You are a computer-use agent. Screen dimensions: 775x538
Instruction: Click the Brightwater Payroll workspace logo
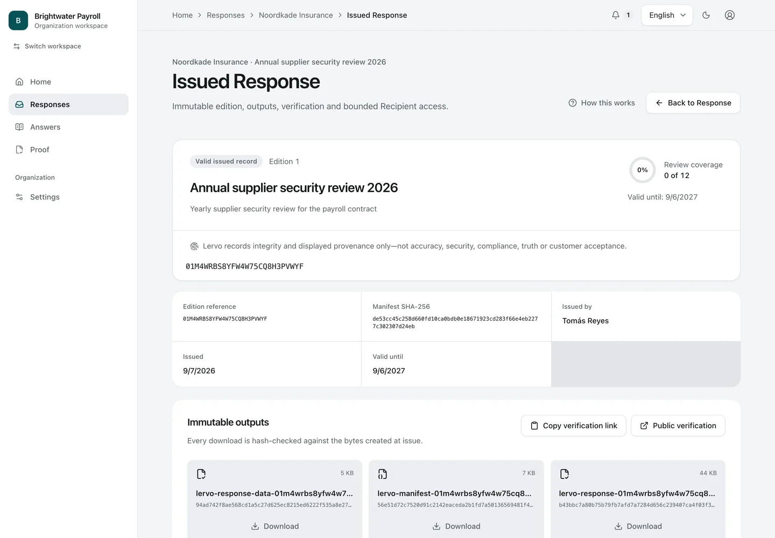tap(18, 20)
